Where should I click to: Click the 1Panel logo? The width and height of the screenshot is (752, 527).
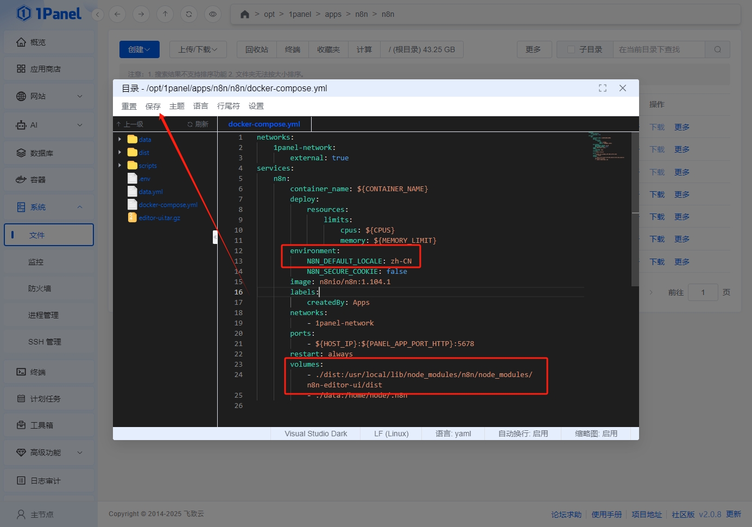49,13
